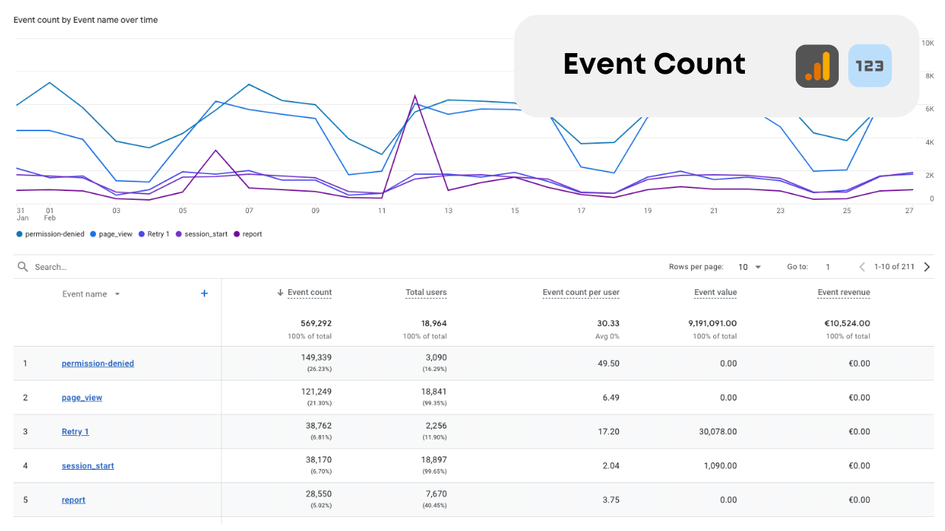Click the blue 123 icon on Event Count card

(870, 66)
